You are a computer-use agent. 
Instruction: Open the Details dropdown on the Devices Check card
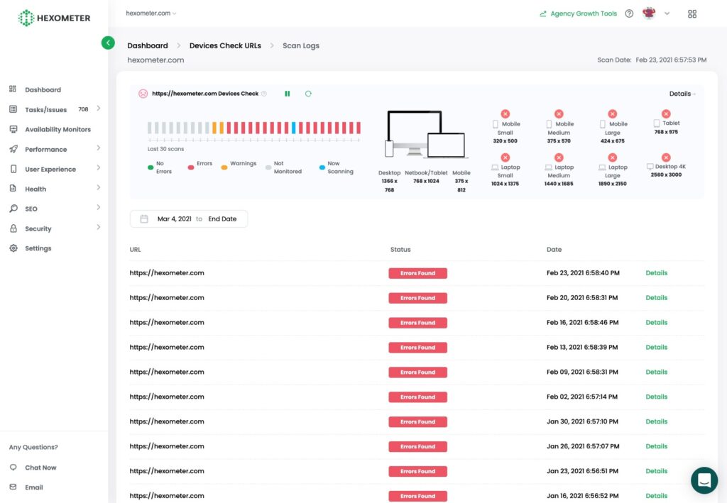pyautogui.click(x=680, y=93)
